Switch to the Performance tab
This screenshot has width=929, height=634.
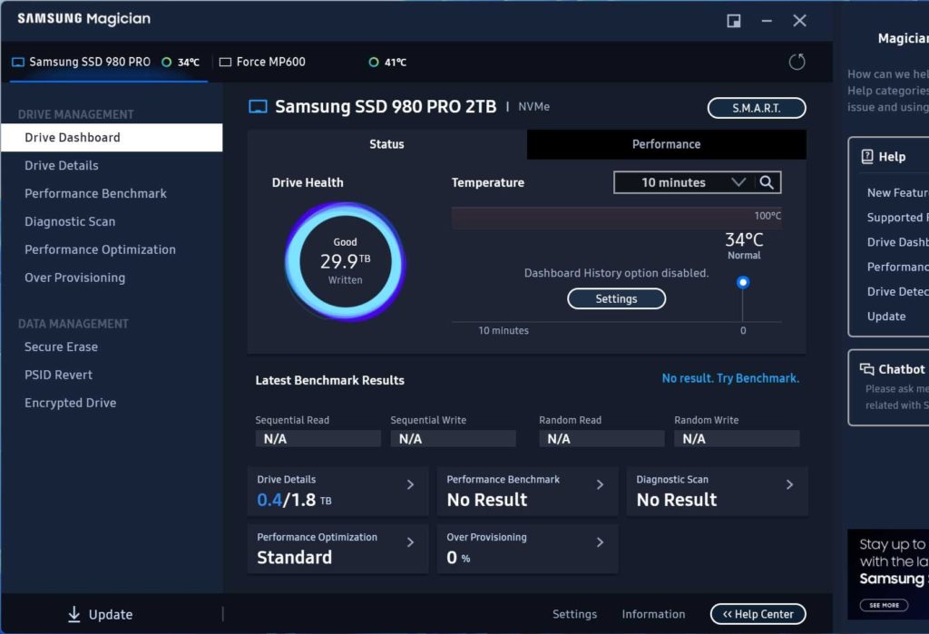pyautogui.click(x=665, y=144)
